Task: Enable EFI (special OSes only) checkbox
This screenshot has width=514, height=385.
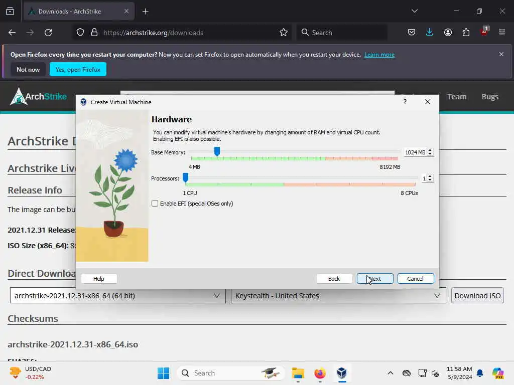Action: [155, 204]
